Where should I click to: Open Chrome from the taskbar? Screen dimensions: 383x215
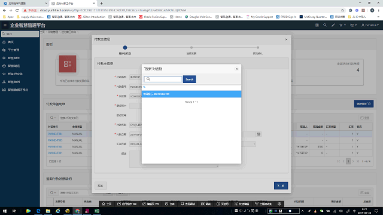[x=77, y=211]
